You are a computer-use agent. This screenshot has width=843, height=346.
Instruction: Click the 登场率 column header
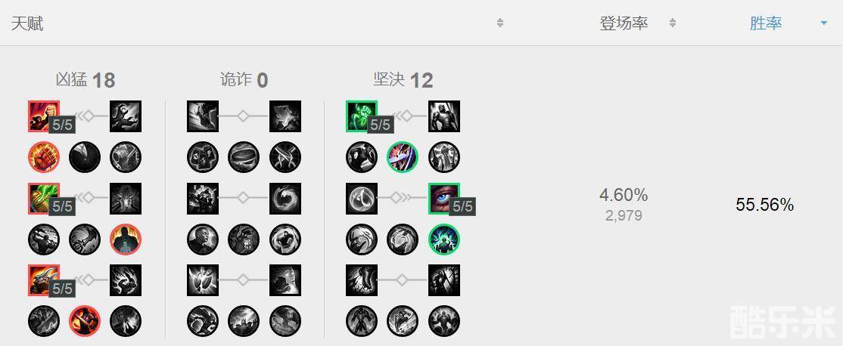click(624, 23)
